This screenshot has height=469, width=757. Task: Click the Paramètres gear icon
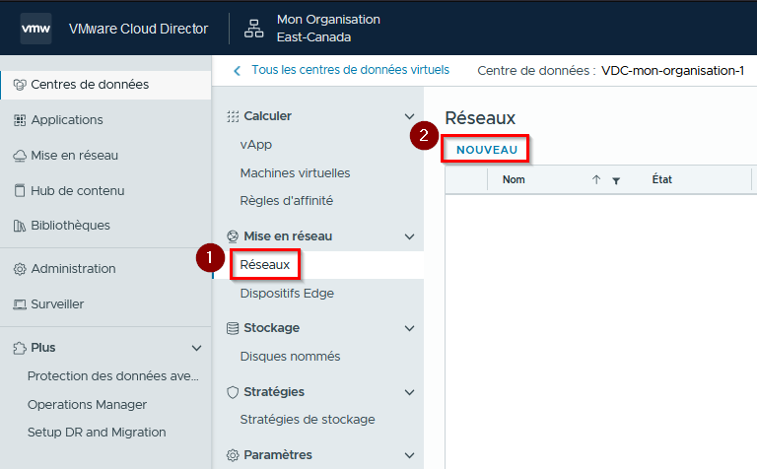(233, 455)
